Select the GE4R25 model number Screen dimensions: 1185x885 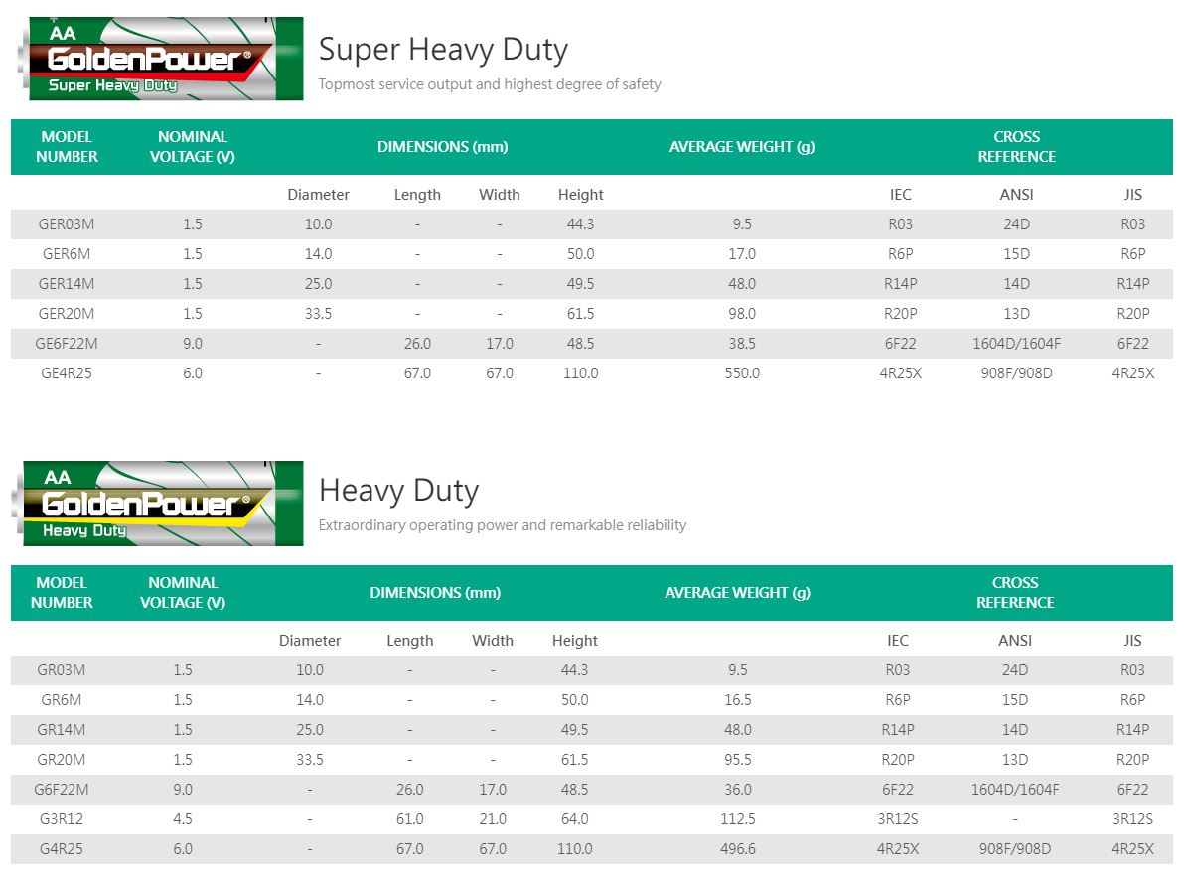click(67, 373)
